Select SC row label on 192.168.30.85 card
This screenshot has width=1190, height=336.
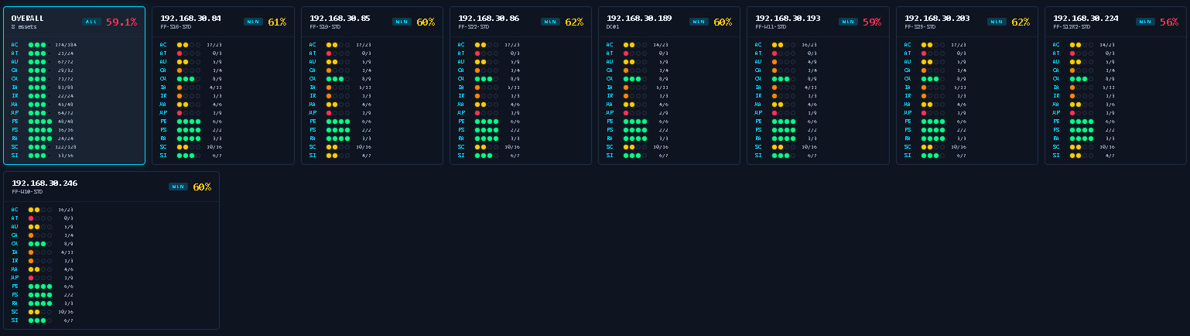click(313, 147)
